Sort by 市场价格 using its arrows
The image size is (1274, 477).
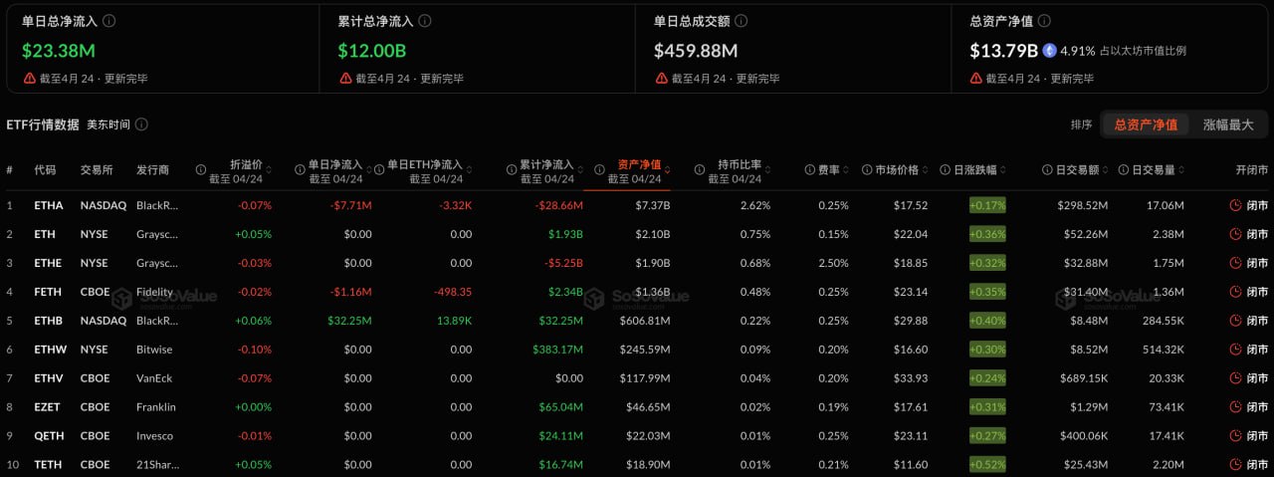click(928, 170)
